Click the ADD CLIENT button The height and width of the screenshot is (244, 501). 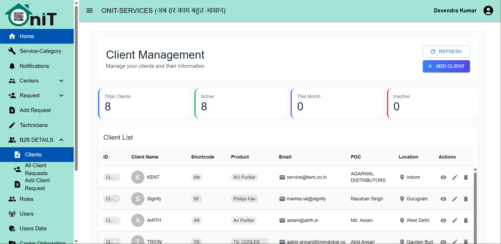[x=446, y=66]
